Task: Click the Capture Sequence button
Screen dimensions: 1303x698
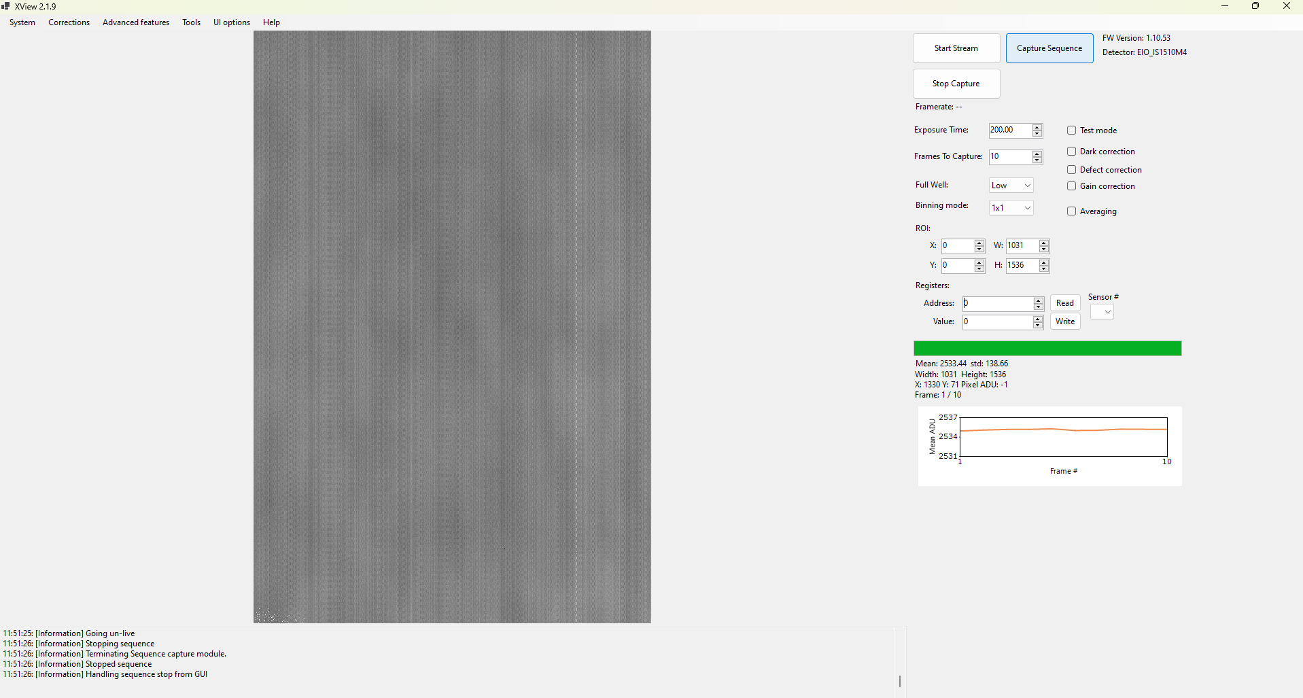Action: [1049, 48]
